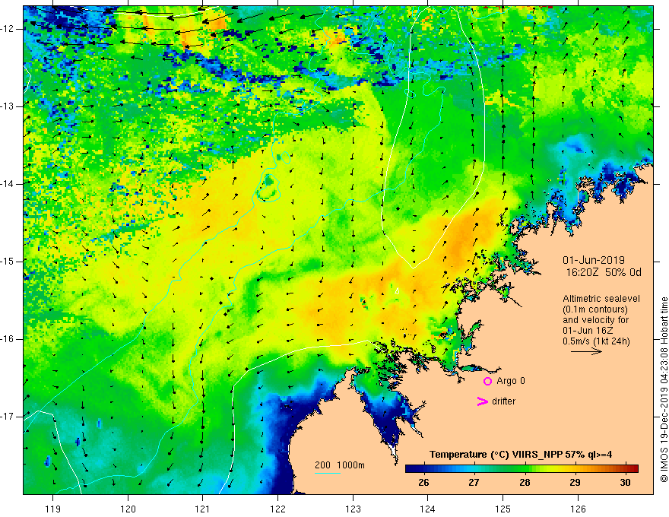Click longitude axis label 124
Viewport: 669px width, 517px height.
point(427,509)
